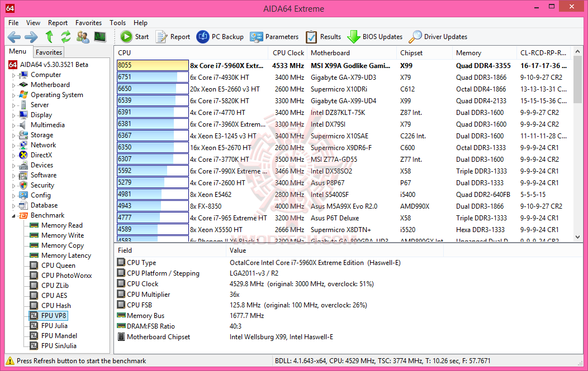Open the CPU ZLib benchmark

55,286
